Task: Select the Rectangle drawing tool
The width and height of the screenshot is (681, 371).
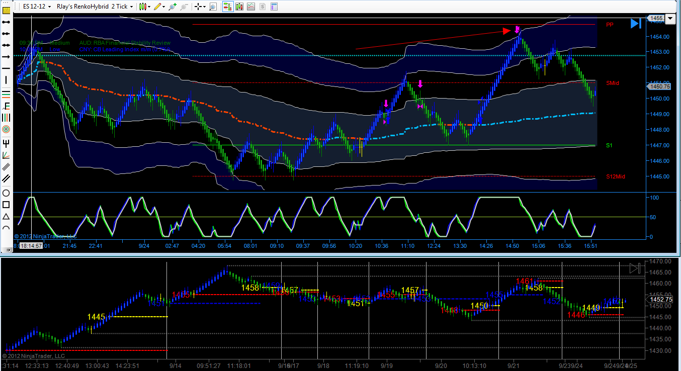Action: 6,205
